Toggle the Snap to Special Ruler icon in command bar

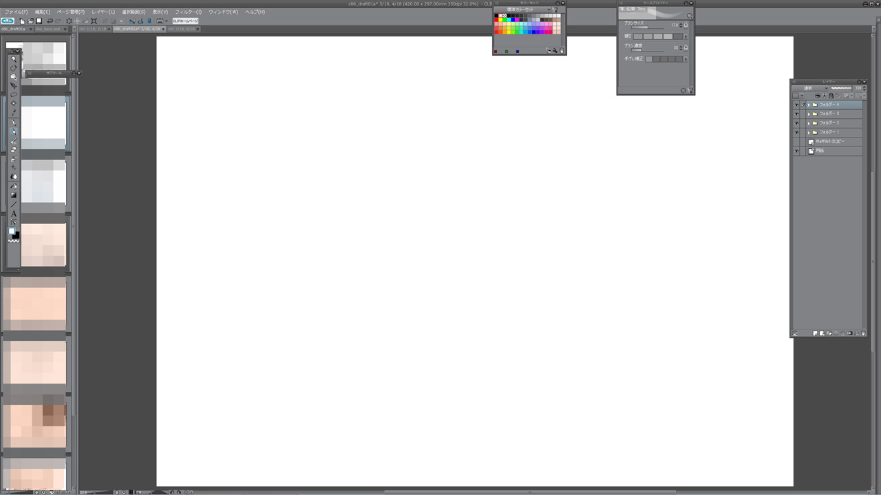click(140, 21)
